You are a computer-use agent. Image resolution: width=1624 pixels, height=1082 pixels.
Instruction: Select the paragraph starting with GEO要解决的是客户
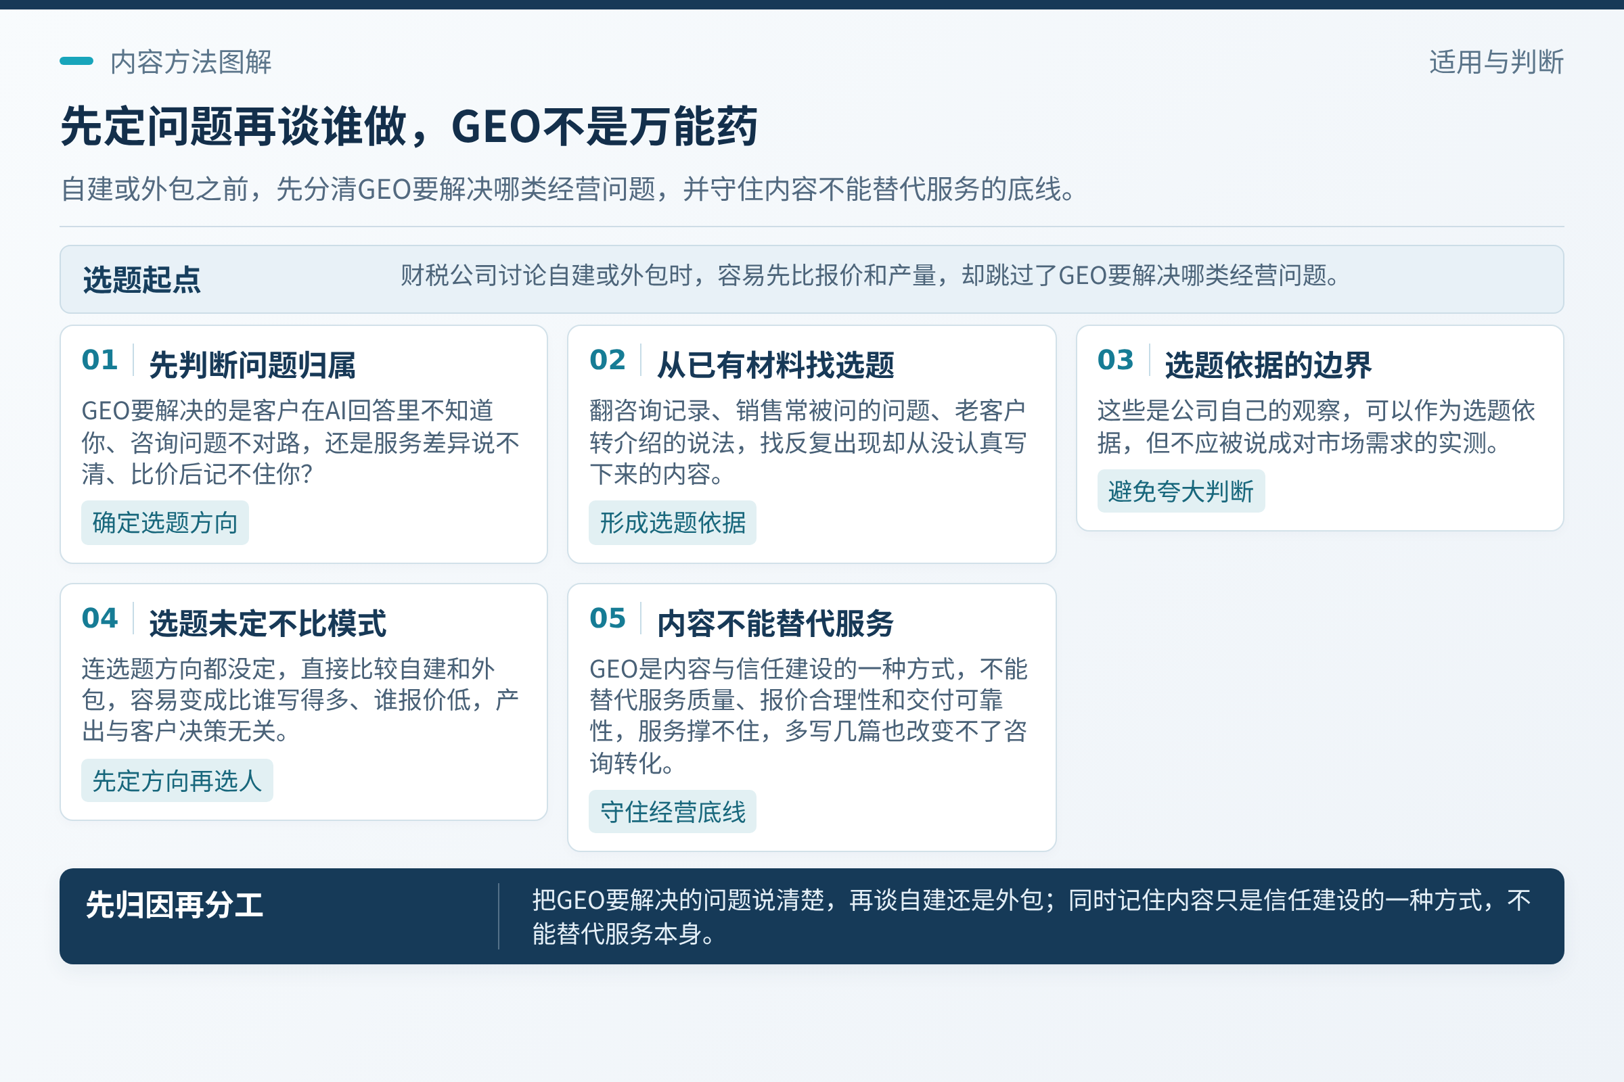(300, 442)
